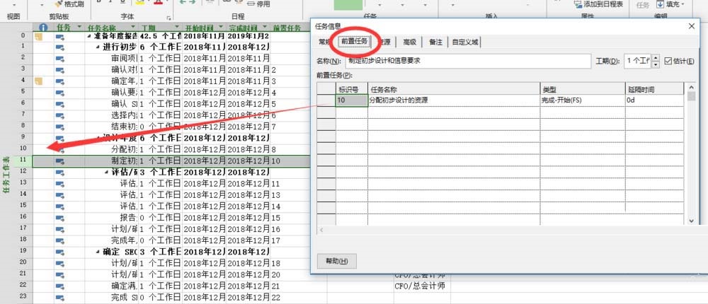This screenshot has width=708, height=304.
Task: Click 添加到日程表 (Add to Timeline) in the ribbon
Action: pyautogui.click(x=598, y=4)
